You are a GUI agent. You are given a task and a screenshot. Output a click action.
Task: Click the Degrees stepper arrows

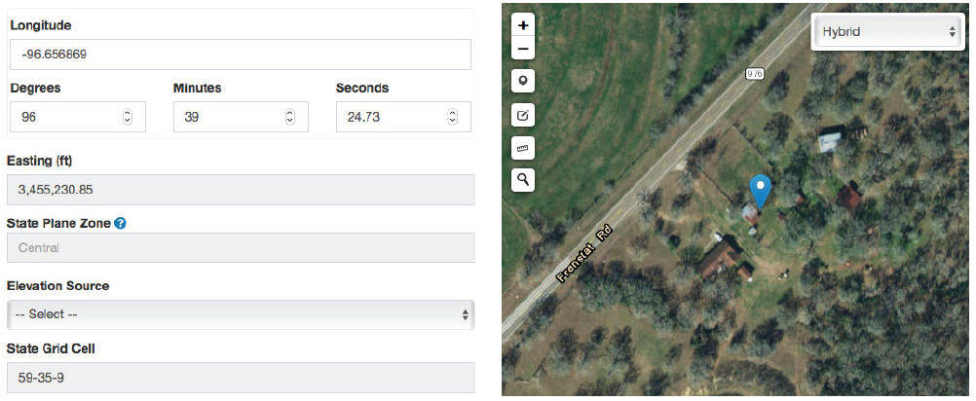[127, 117]
